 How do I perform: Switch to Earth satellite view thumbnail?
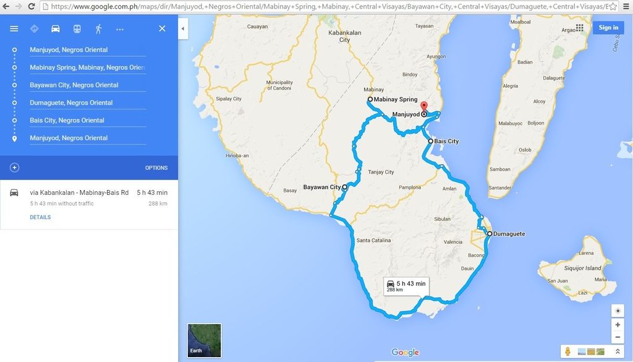tap(204, 340)
